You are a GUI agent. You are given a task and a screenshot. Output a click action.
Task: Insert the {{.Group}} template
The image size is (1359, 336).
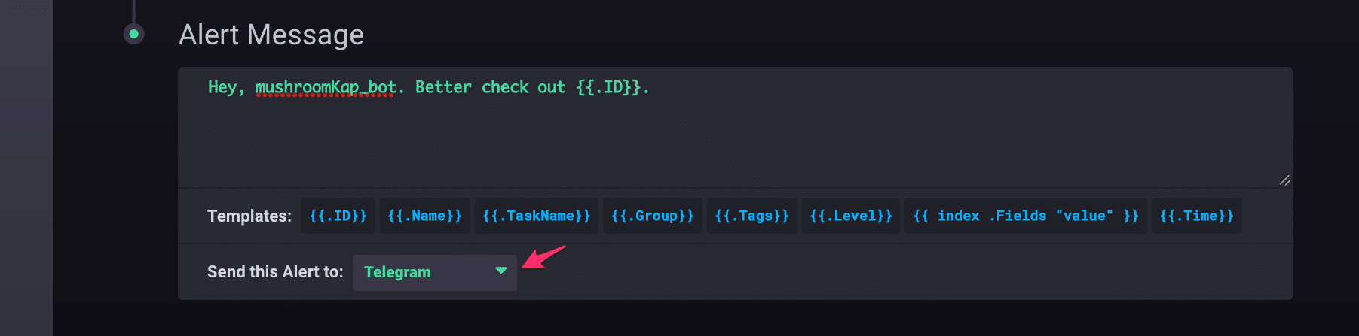(x=652, y=216)
